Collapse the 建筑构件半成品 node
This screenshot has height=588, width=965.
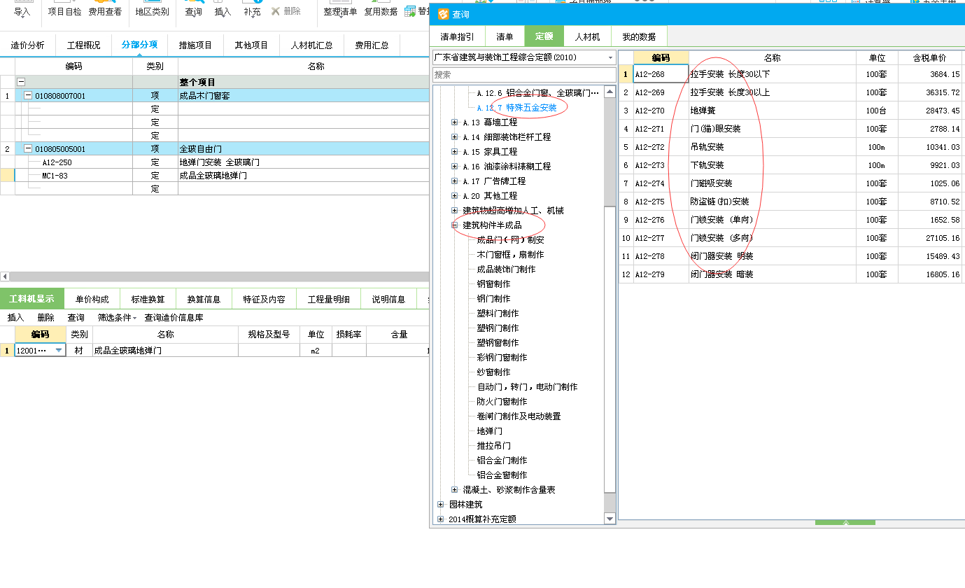455,225
